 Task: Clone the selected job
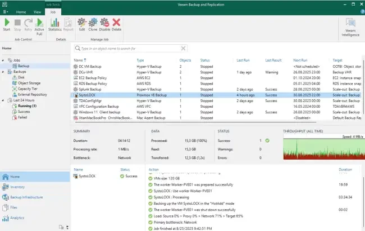click(93, 25)
